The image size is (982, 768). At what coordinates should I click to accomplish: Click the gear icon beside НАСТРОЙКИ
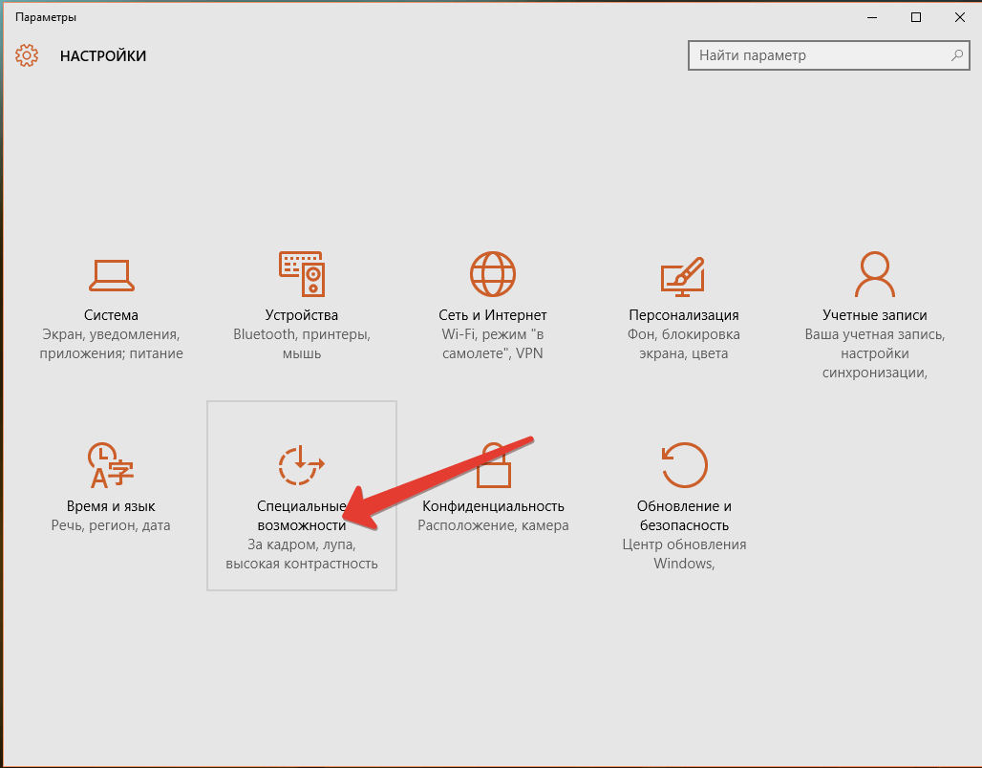point(27,55)
